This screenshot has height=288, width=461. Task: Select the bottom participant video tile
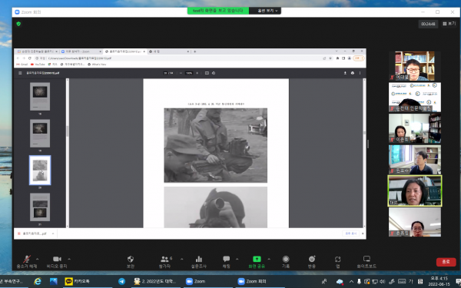(415, 222)
